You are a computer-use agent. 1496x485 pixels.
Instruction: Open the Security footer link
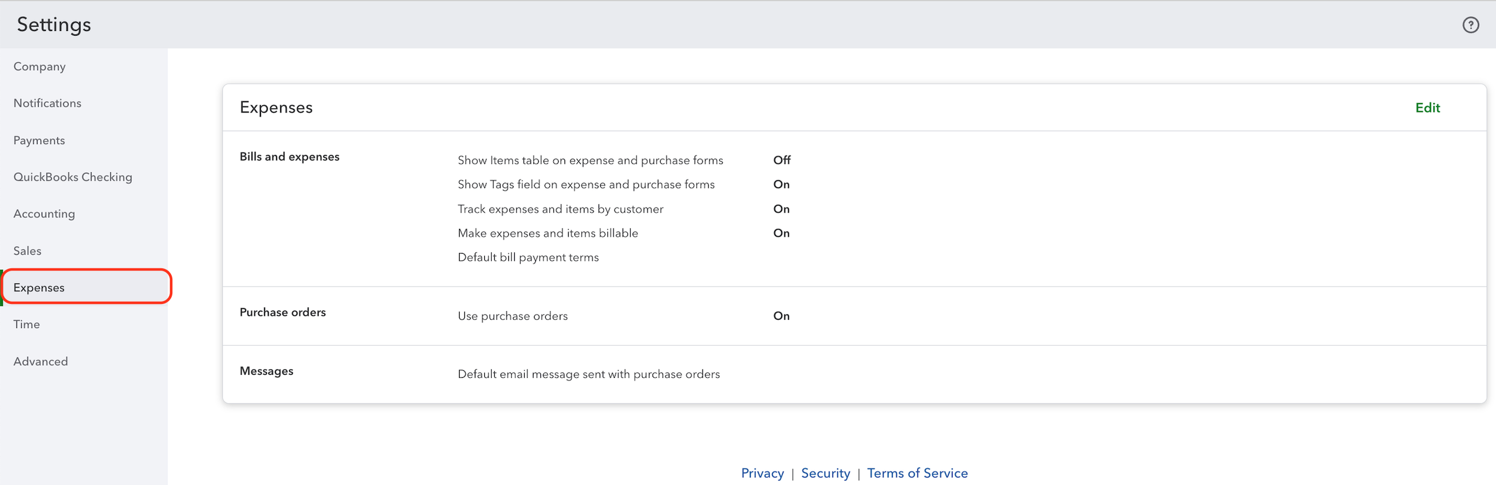click(825, 473)
